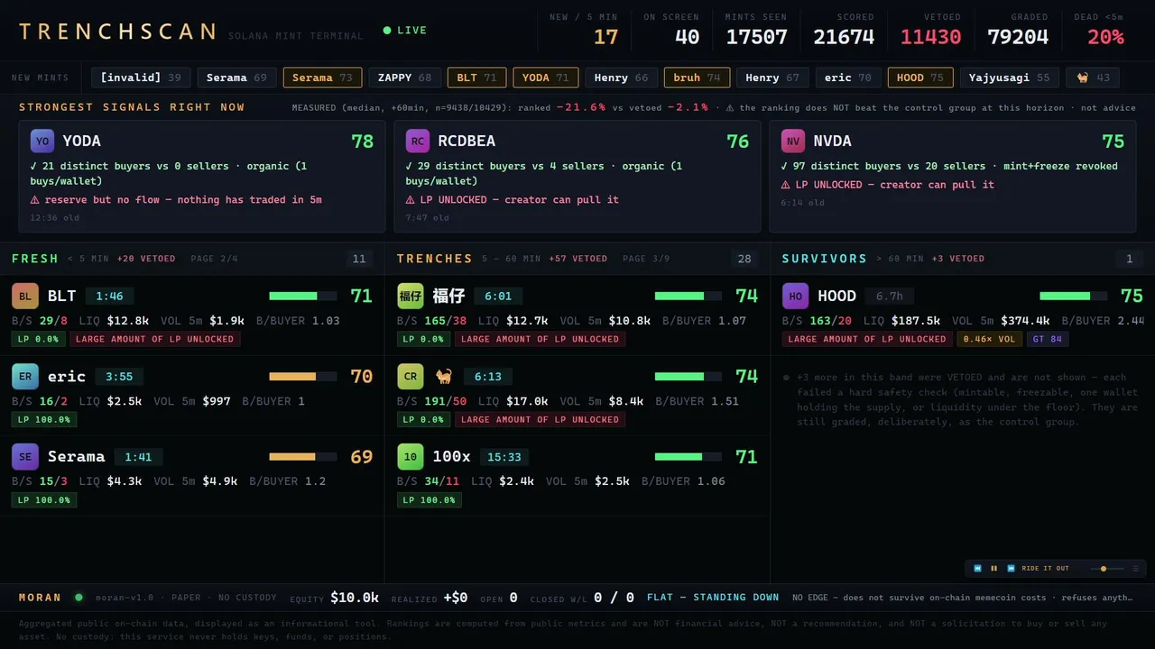Click the YODA signal card avatar
The height and width of the screenshot is (649, 1155).
pyautogui.click(x=42, y=141)
